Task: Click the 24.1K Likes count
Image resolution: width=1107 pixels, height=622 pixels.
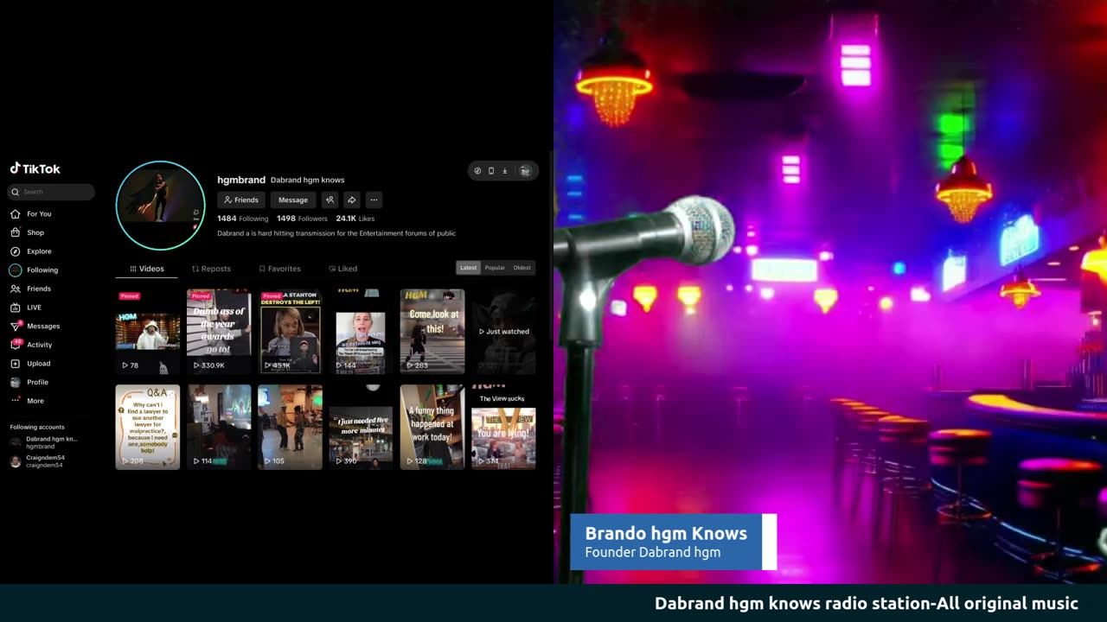Action: click(x=355, y=219)
